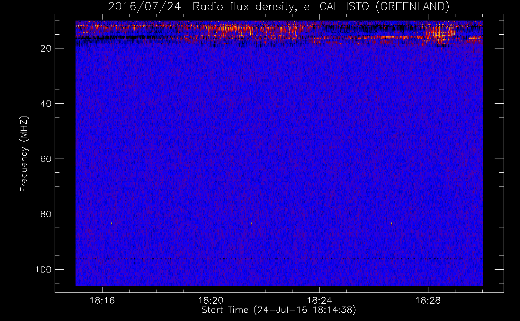
Task: Click the "Start Time (24-Jul-16 18:14:38)" label
Action: click(279, 310)
